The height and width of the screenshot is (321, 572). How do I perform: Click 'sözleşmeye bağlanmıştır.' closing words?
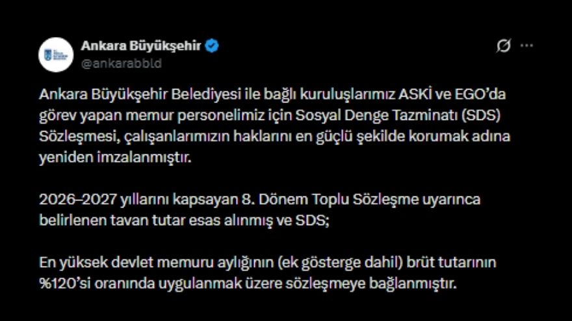(x=370, y=283)
